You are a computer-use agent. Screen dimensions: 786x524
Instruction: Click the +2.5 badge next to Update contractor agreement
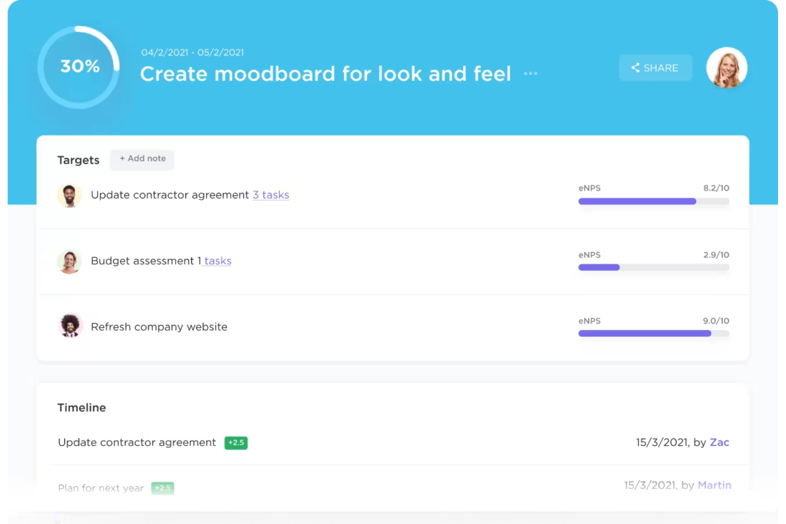tap(236, 442)
